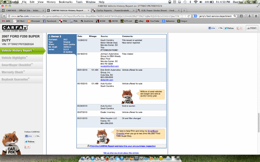Screen dimensions: 260x162
Task: Open dicksmith.com link
Action: (x=107, y=80)
